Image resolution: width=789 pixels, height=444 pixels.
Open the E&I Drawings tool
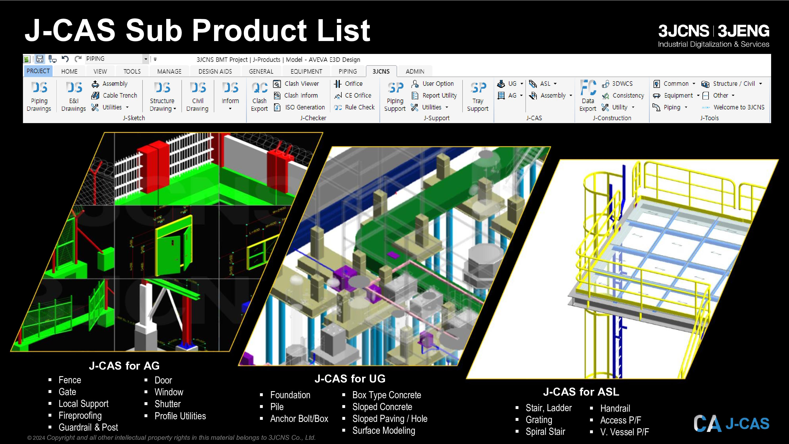[74, 96]
